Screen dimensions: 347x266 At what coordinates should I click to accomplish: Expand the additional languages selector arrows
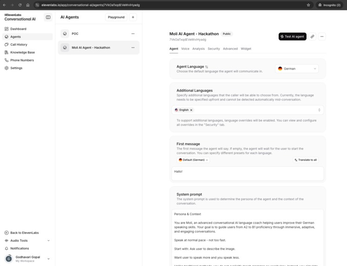319,110
